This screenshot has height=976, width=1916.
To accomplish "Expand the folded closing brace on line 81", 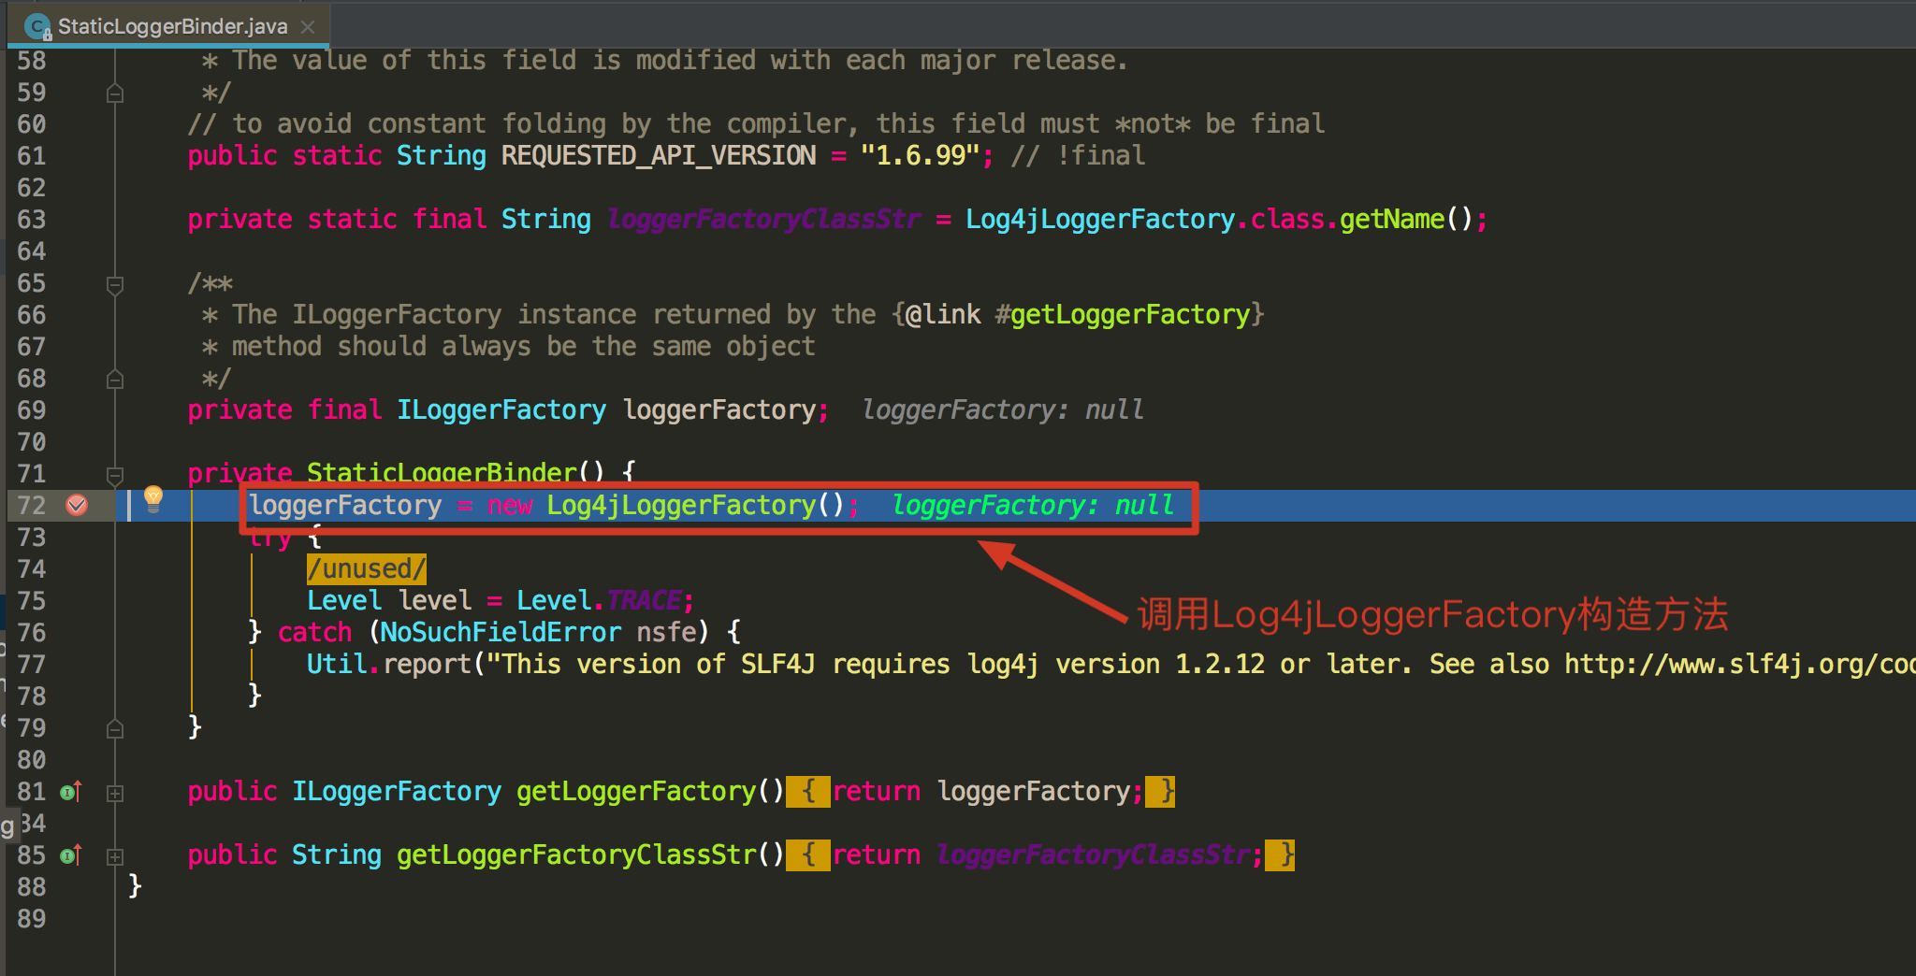I will (x=1160, y=792).
